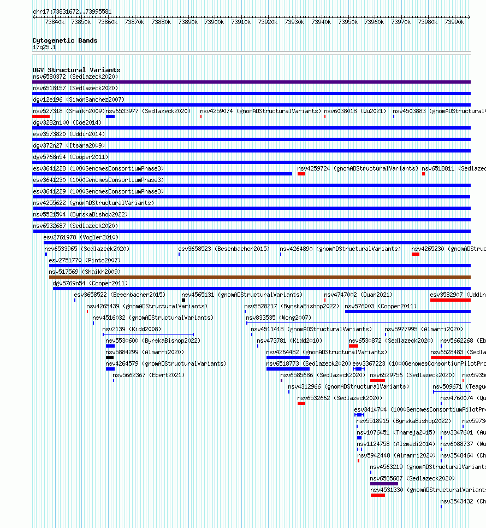Open nsv4255622 (gnomADStructuralVariants) label
This screenshot has height=528, width=486.
coord(93,203)
